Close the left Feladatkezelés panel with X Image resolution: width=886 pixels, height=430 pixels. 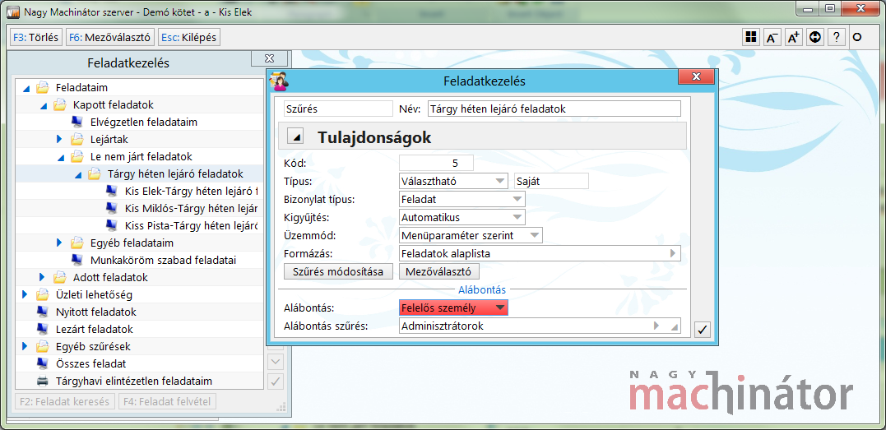click(x=270, y=58)
